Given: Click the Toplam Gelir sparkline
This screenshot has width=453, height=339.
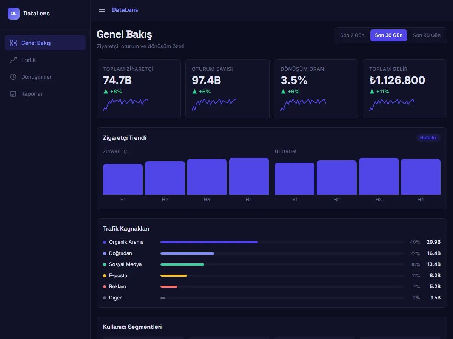Looking at the screenshot, I should [392, 105].
